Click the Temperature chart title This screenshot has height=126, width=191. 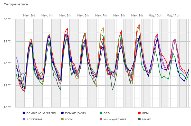(x=16, y=4)
